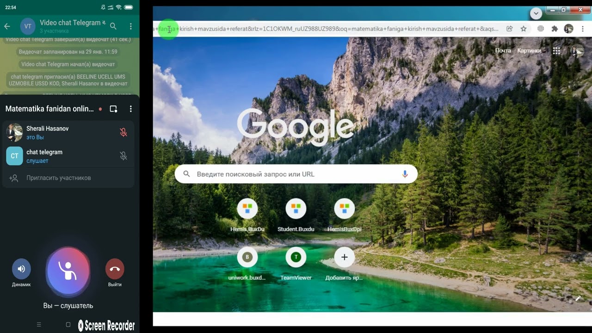592x333 pixels.
Task: Open the Chrome extensions puzzle menu
Action: pyautogui.click(x=555, y=29)
